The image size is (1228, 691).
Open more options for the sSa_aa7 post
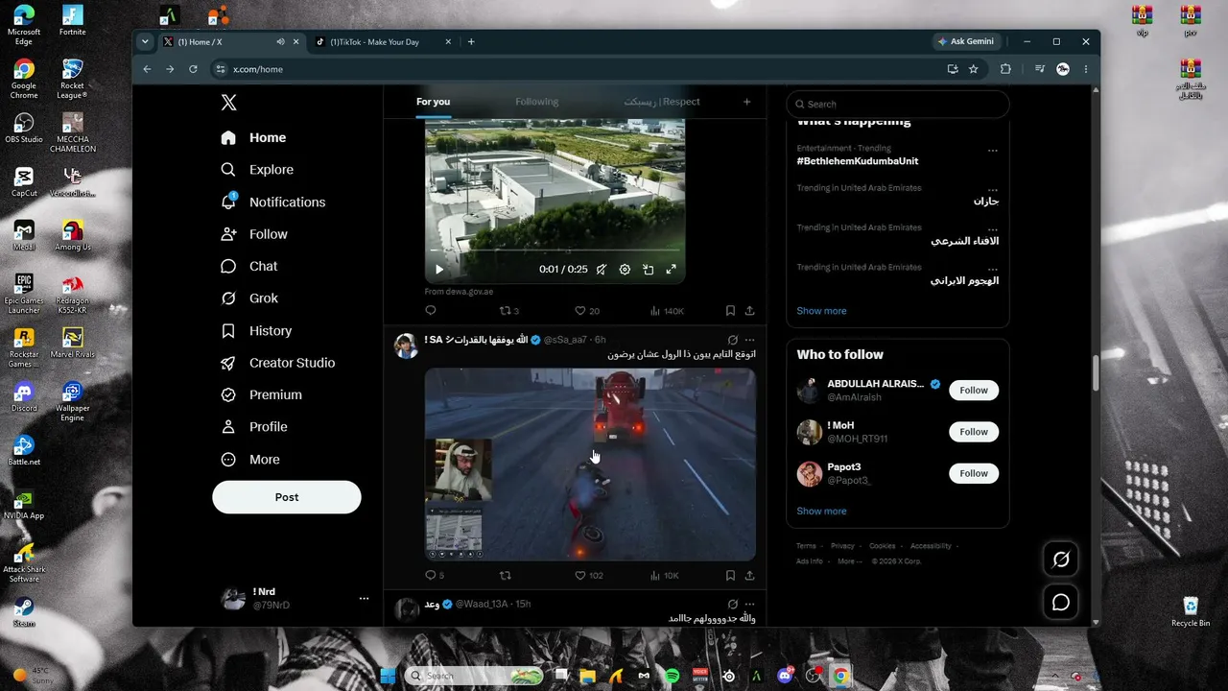pyautogui.click(x=749, y=340)
